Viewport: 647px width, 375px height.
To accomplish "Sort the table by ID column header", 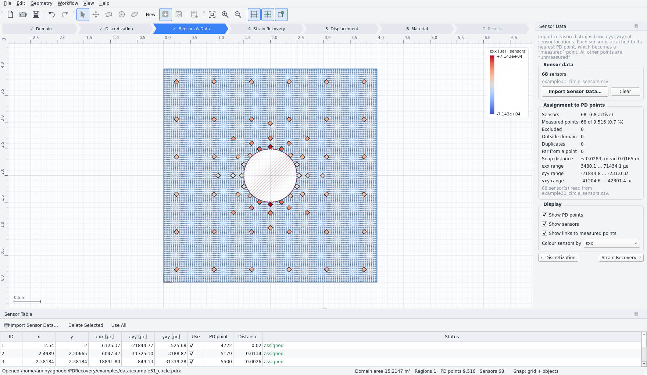I will 11,337.
